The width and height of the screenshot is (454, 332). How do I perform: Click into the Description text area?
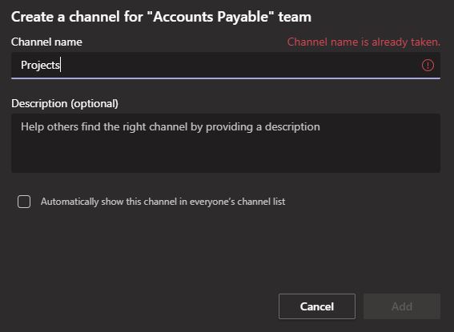(226, 143)
